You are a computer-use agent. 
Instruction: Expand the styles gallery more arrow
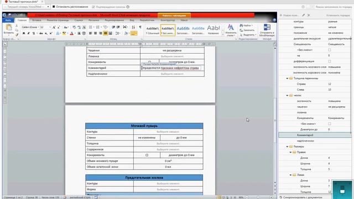point(223,34)
